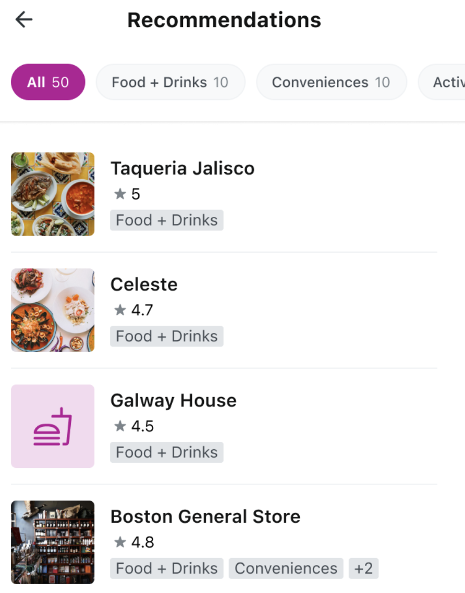Tap the Celeste seafood dish thumbnail
This screenshot has height=593, width=465.
tap(53, 310)
